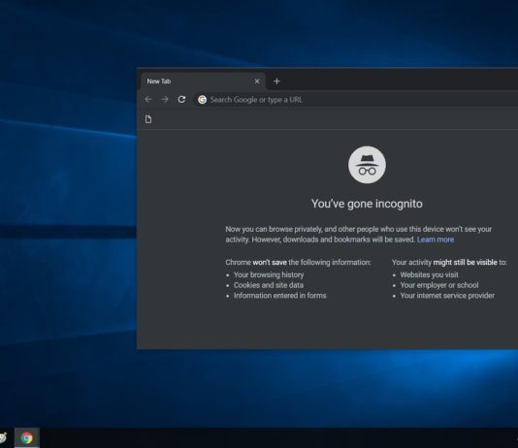Click the You've gone incognito heading
This screenshot has width=518, height=448.
coord(367,204)
